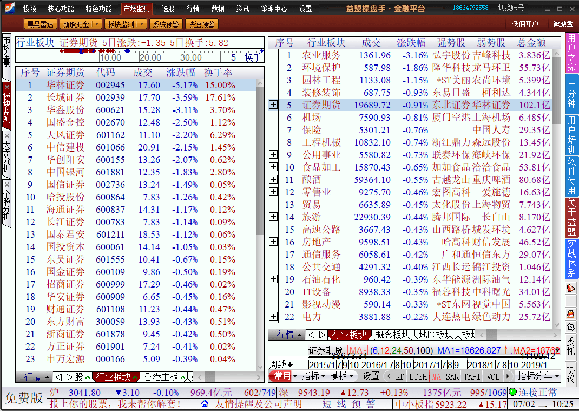Select the KD indicator
Image resolution: width=579 pixels, height=411 pixels.
click(400, 377)
